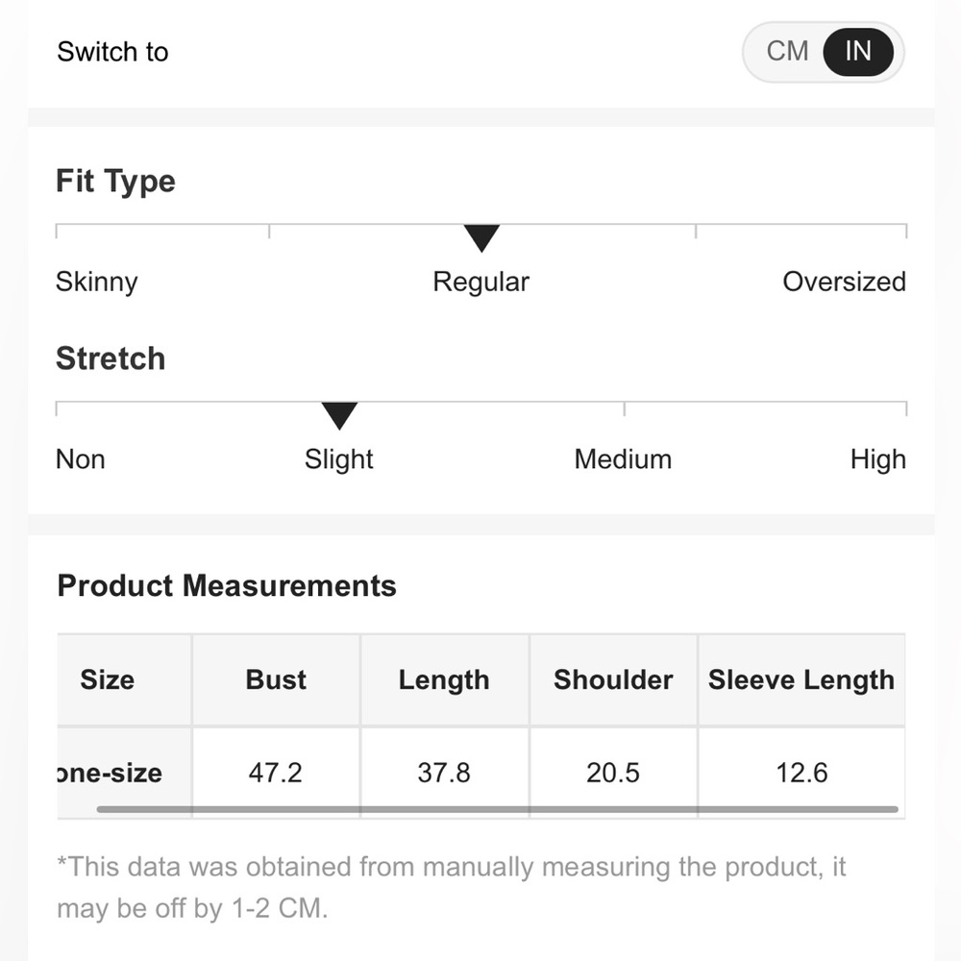Click the Non stretch label
The height and width of the screenshot is (961, 961).
(81, 459)
